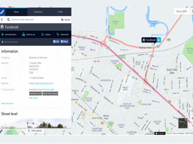
Task: Select the Places tab
Action: pos(16,12)
